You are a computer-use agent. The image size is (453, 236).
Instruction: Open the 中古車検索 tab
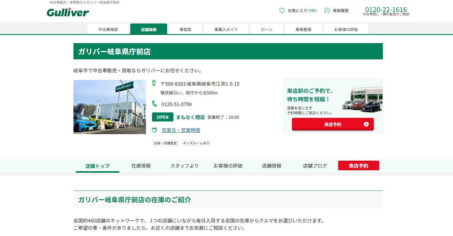108,30
